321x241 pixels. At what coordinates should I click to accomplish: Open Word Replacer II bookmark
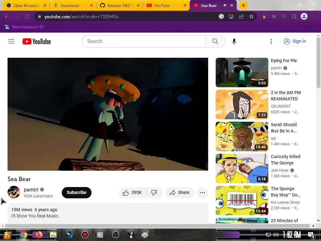click(x=24, y=27)
